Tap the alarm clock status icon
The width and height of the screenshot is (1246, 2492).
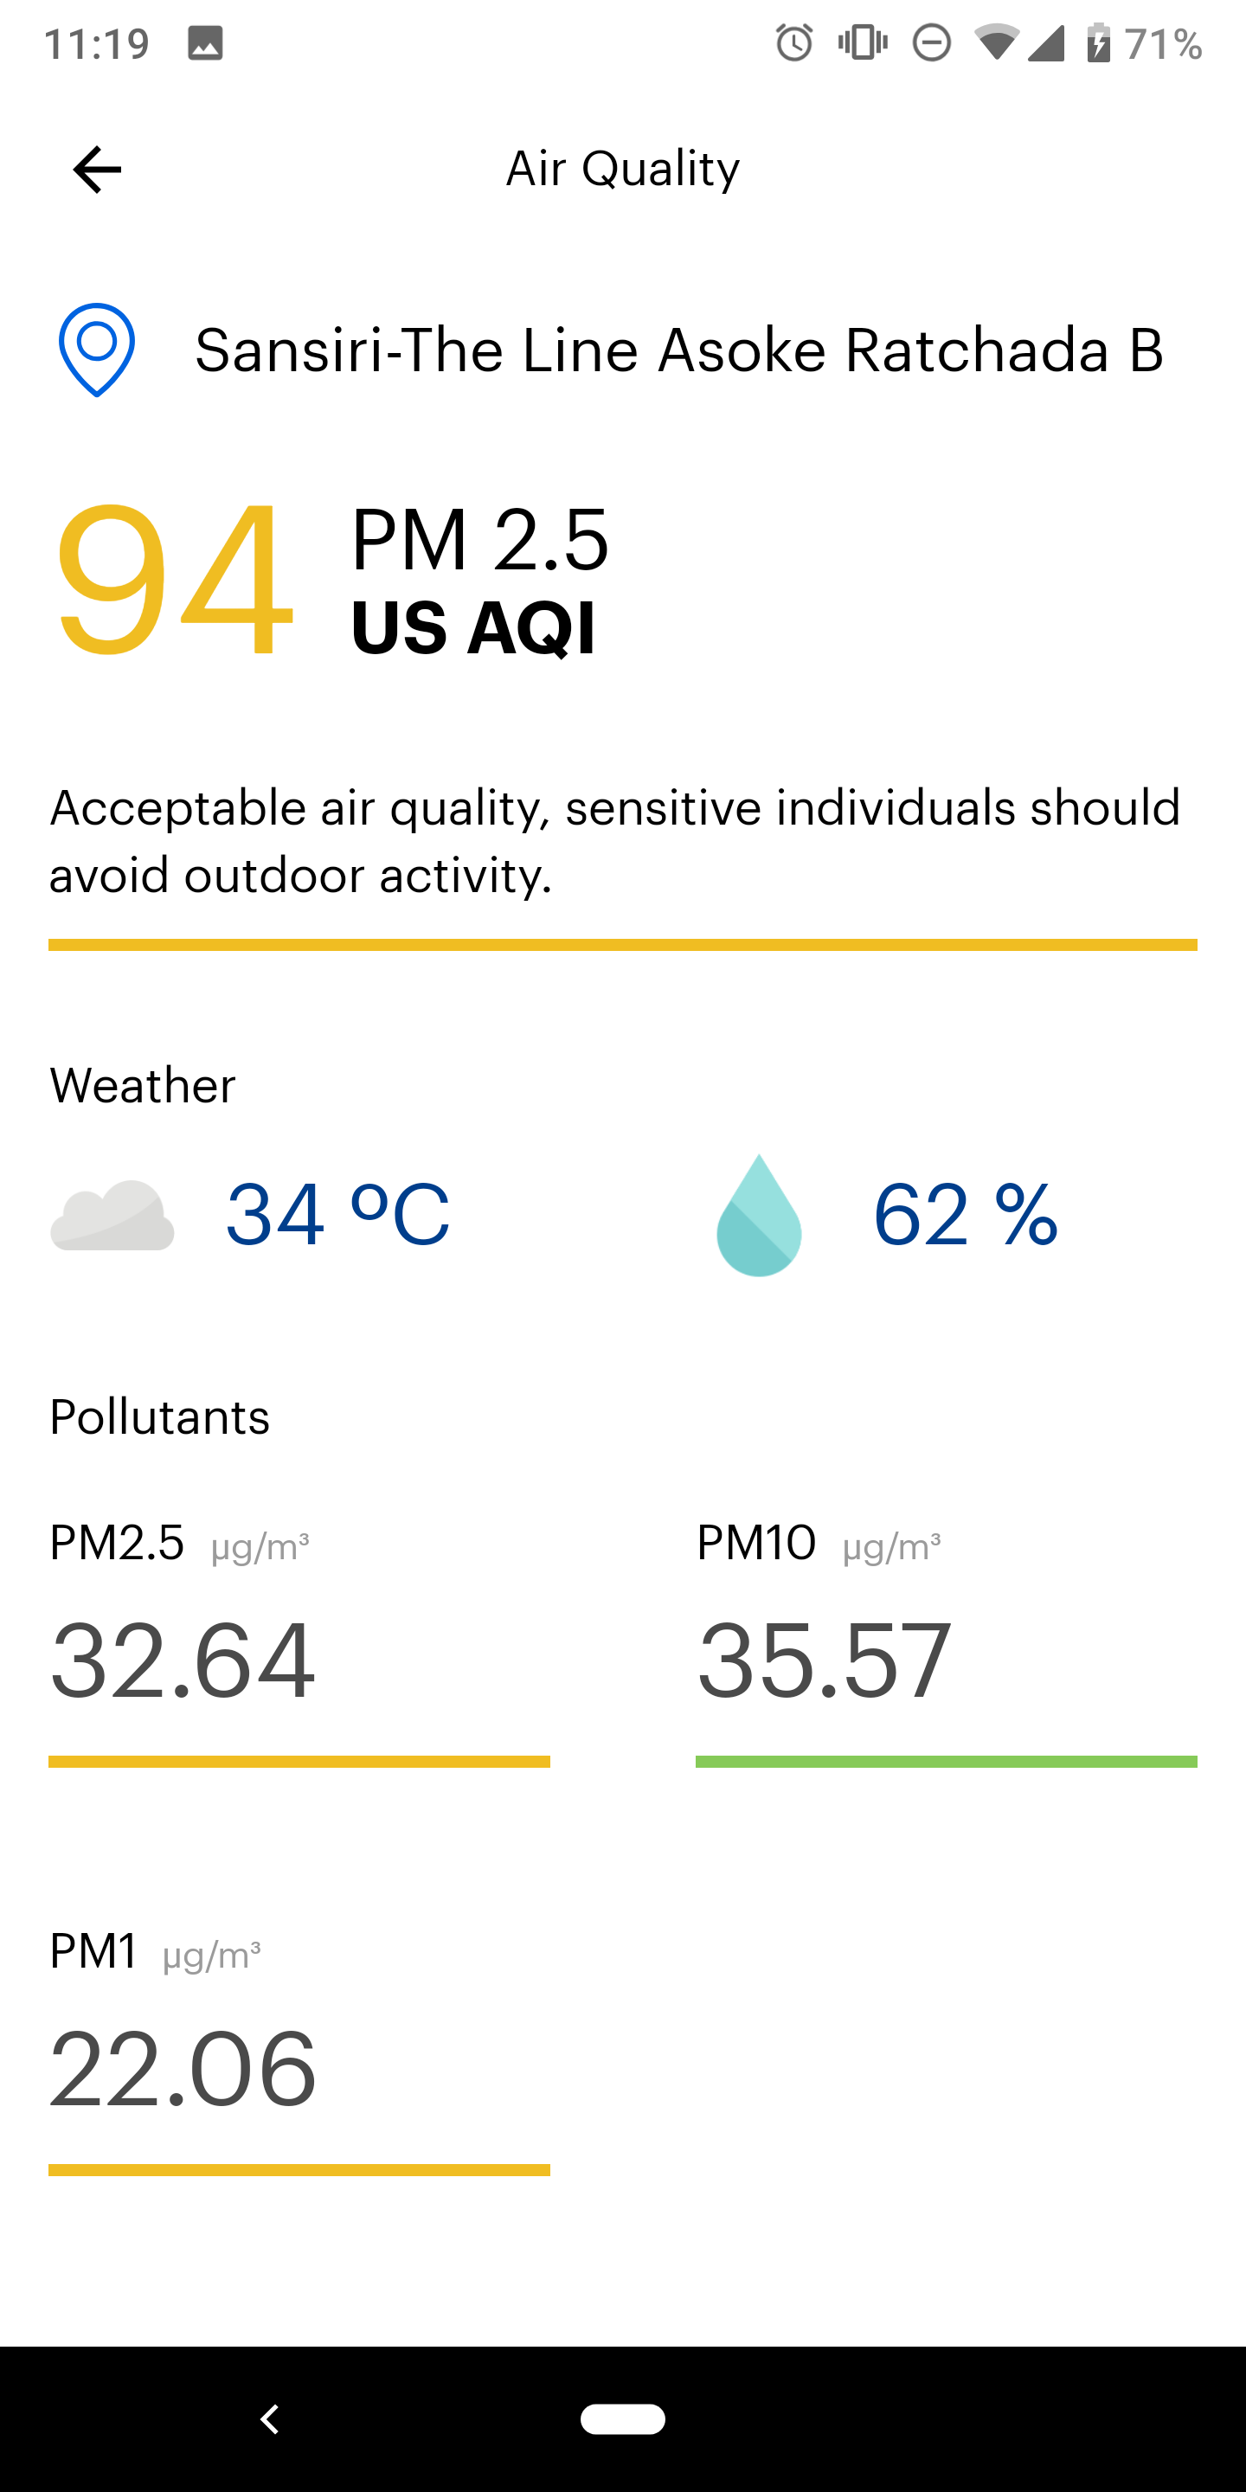coord(794,43)
